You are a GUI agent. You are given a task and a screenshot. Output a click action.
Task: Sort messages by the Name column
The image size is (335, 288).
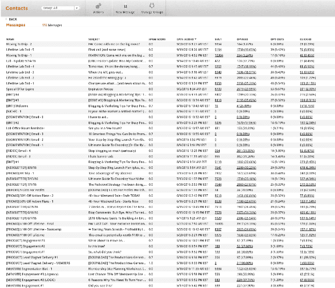(10, 39)
